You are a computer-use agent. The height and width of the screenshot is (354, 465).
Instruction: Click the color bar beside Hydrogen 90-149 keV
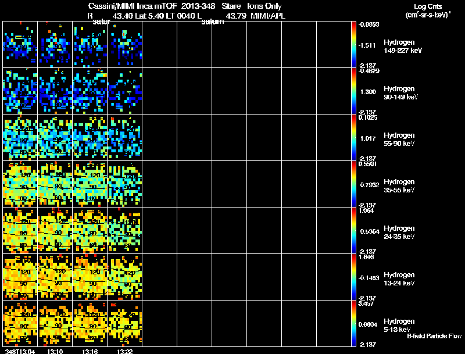click(x=353, y=91)
